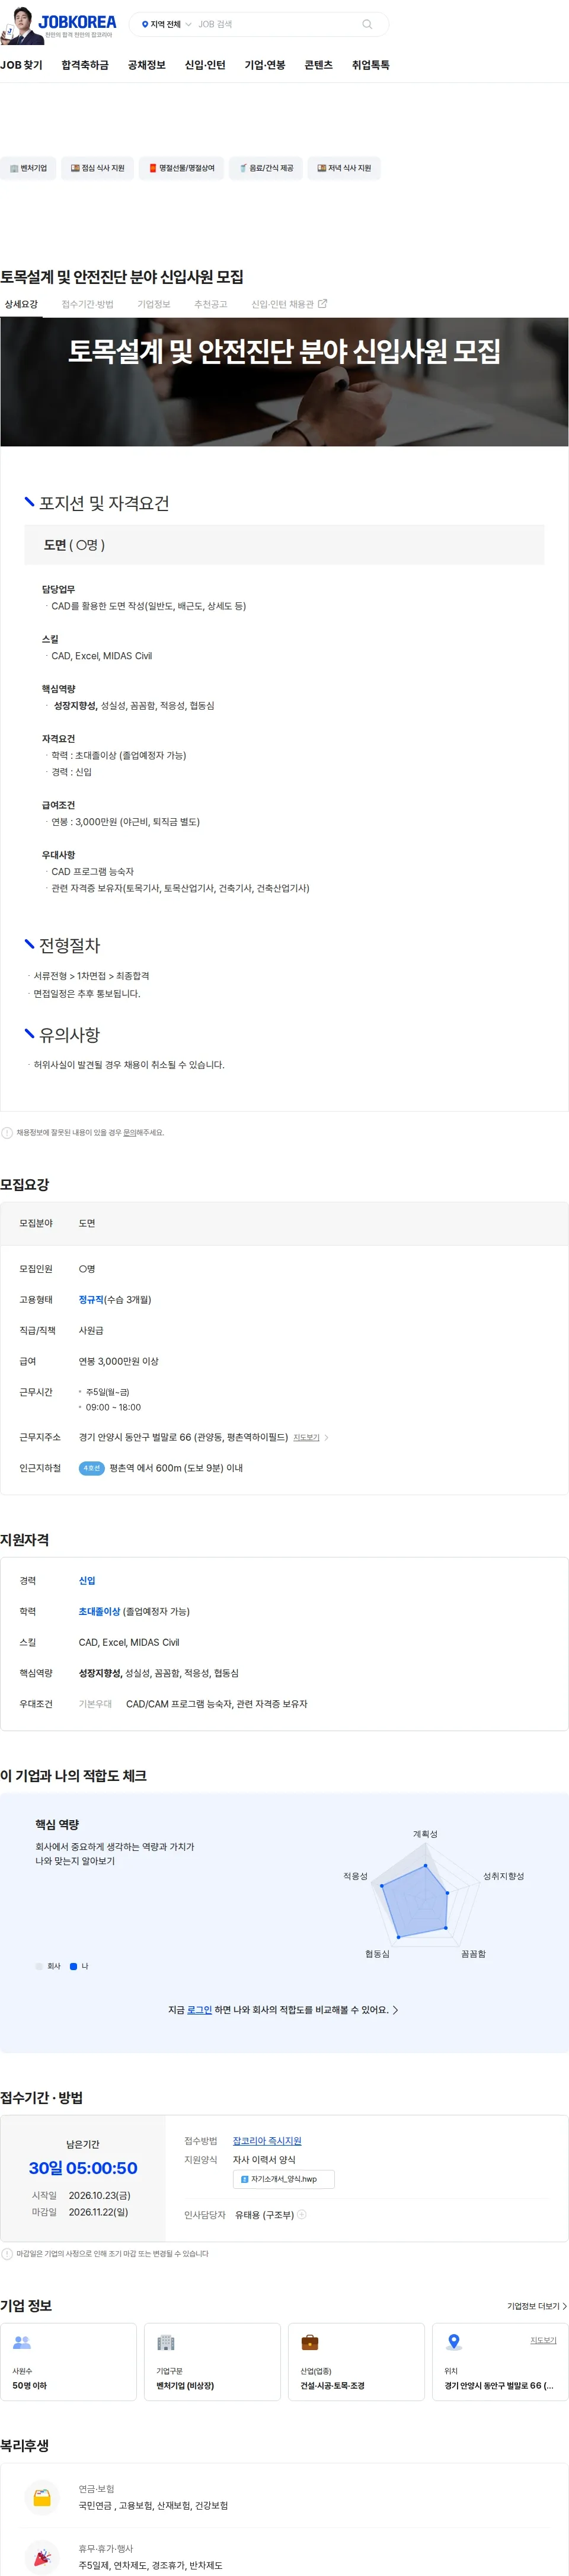Click the 나 legend swatch
The height and width of the screenshot is (2576, 569).
click(x=73, y=1966)
